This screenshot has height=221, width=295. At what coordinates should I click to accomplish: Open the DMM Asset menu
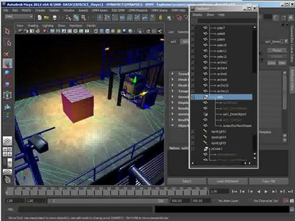100,10
